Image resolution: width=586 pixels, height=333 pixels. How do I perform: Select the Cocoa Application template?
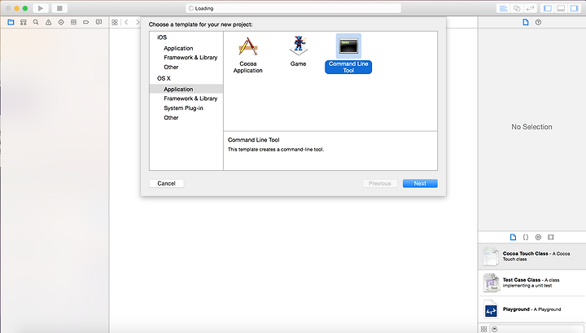(247, 55)
